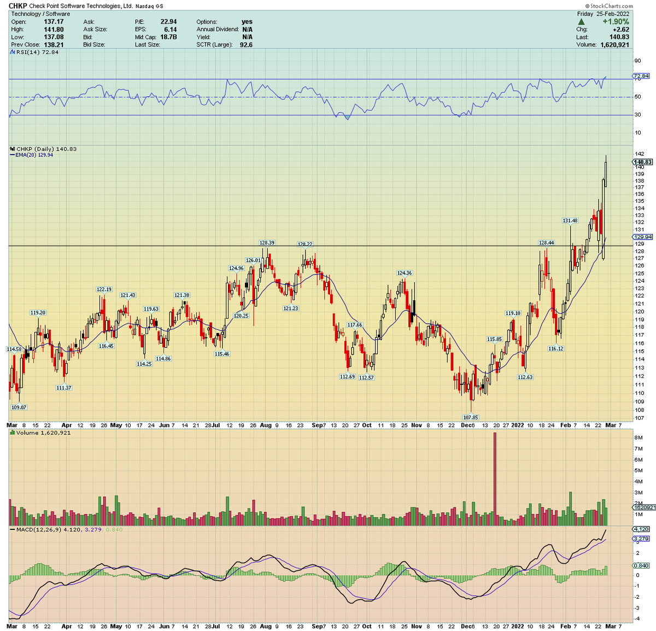Click the P/E value 22.94
This screenshot has width=656, height=631.
[x=168, y=22]
